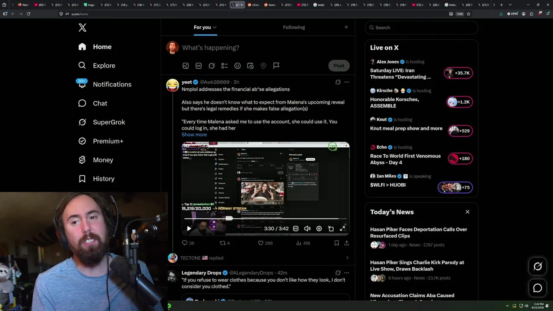Open the Explore page

point(97,66)
